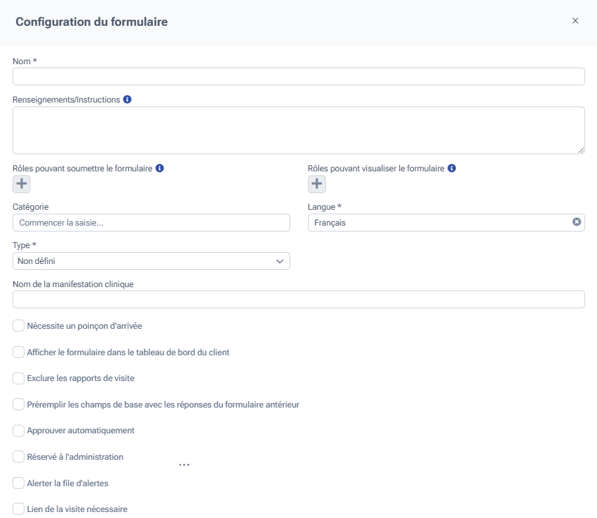Toggle Exclure les rapports de visite
The image size is (597, 518).
coord(19,378)
